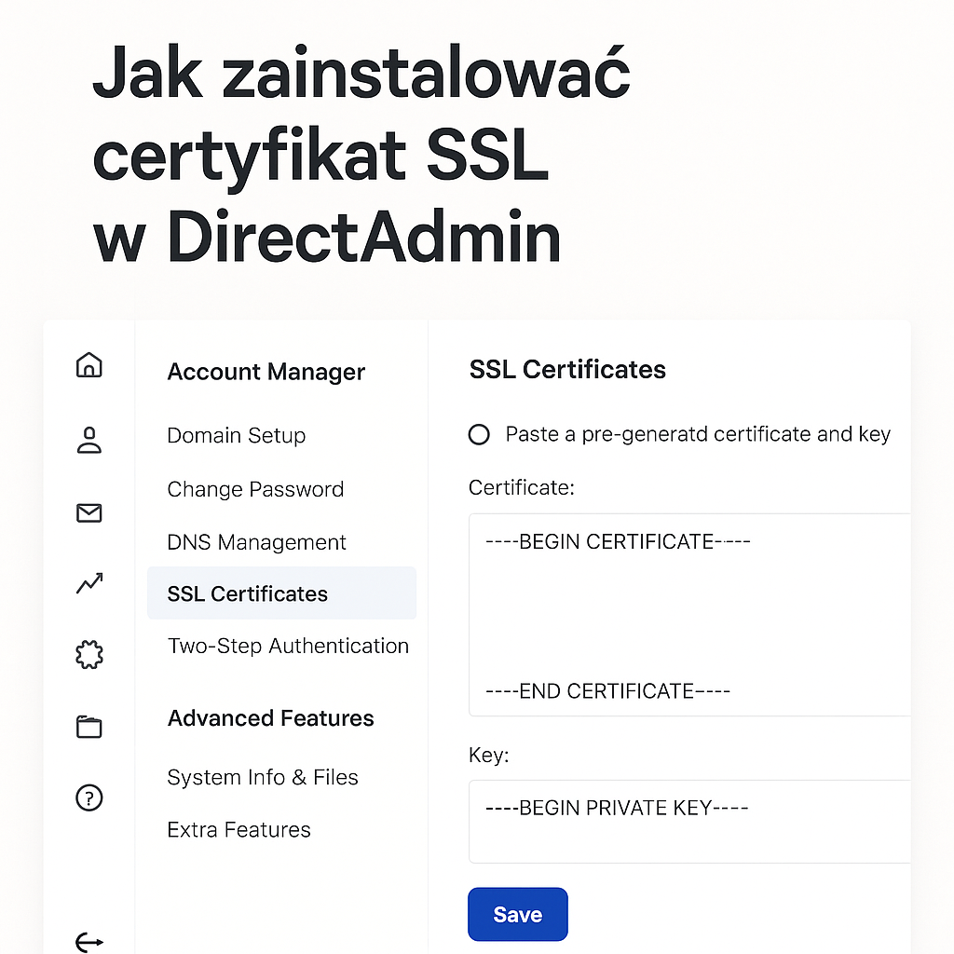
Task: Open Extra Features menu item
Action: pos(238,829)
